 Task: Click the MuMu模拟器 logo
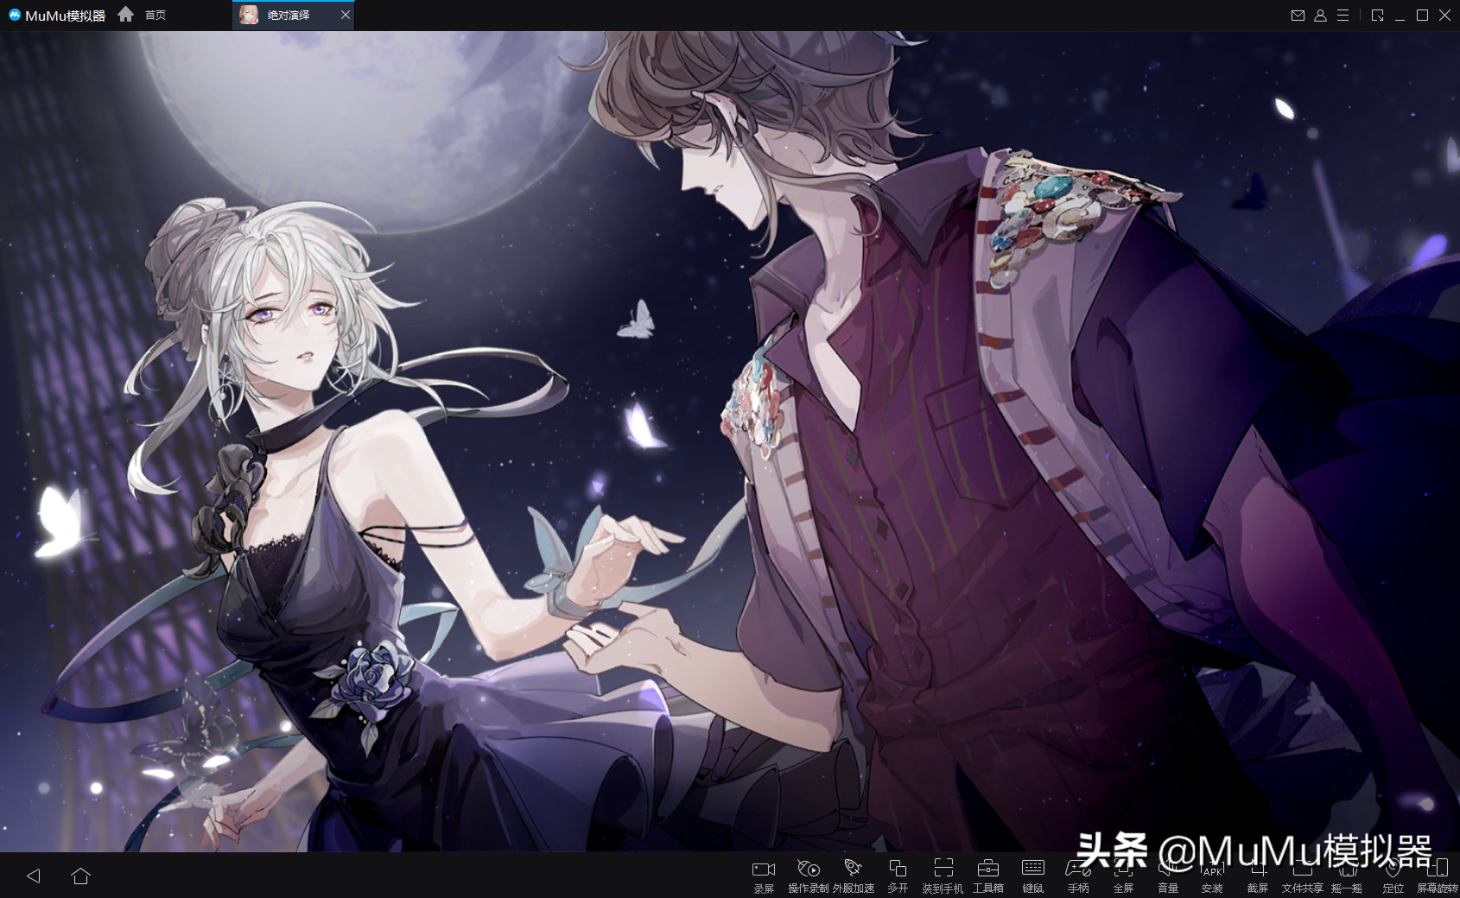tap(57, 16)
